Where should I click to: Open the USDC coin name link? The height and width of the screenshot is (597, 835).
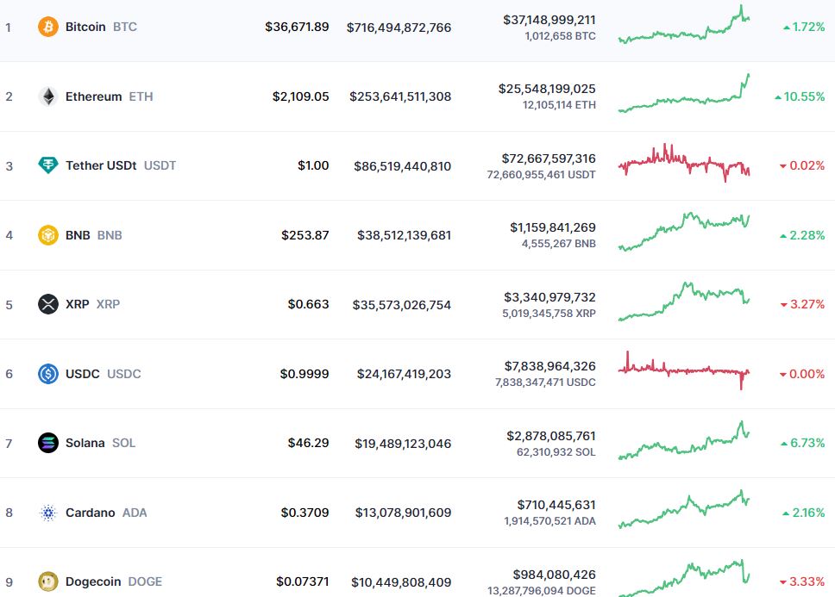tap(104, 374)
